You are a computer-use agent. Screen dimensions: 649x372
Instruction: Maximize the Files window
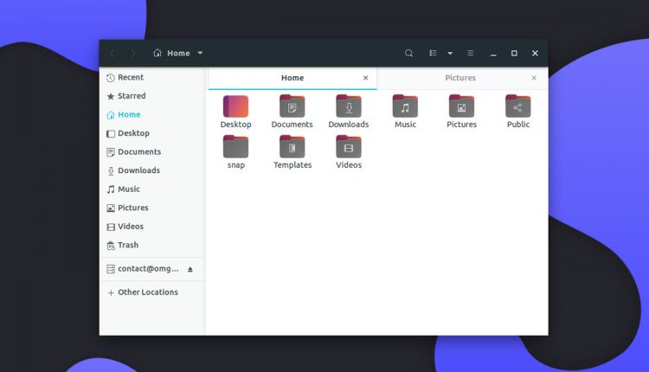[x=514, y=53]
